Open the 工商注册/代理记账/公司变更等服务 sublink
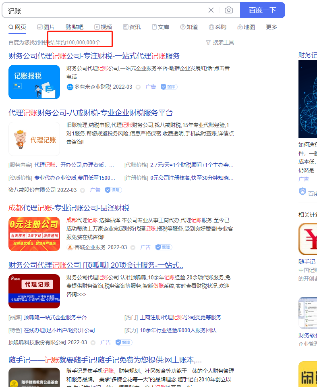This screenshot has height=387, width=317. (180, 317)
